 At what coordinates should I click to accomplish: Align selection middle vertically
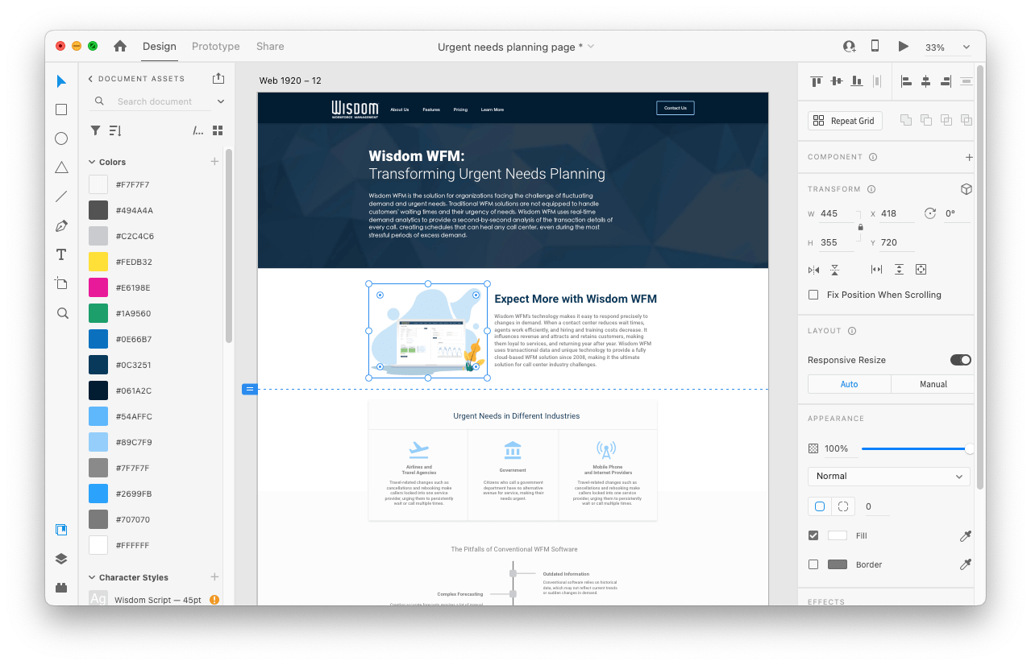837,81
